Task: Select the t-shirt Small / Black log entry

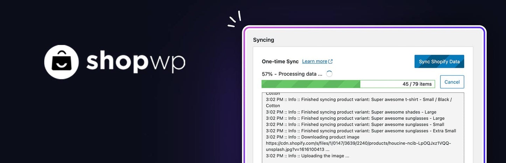Action: 359,102
